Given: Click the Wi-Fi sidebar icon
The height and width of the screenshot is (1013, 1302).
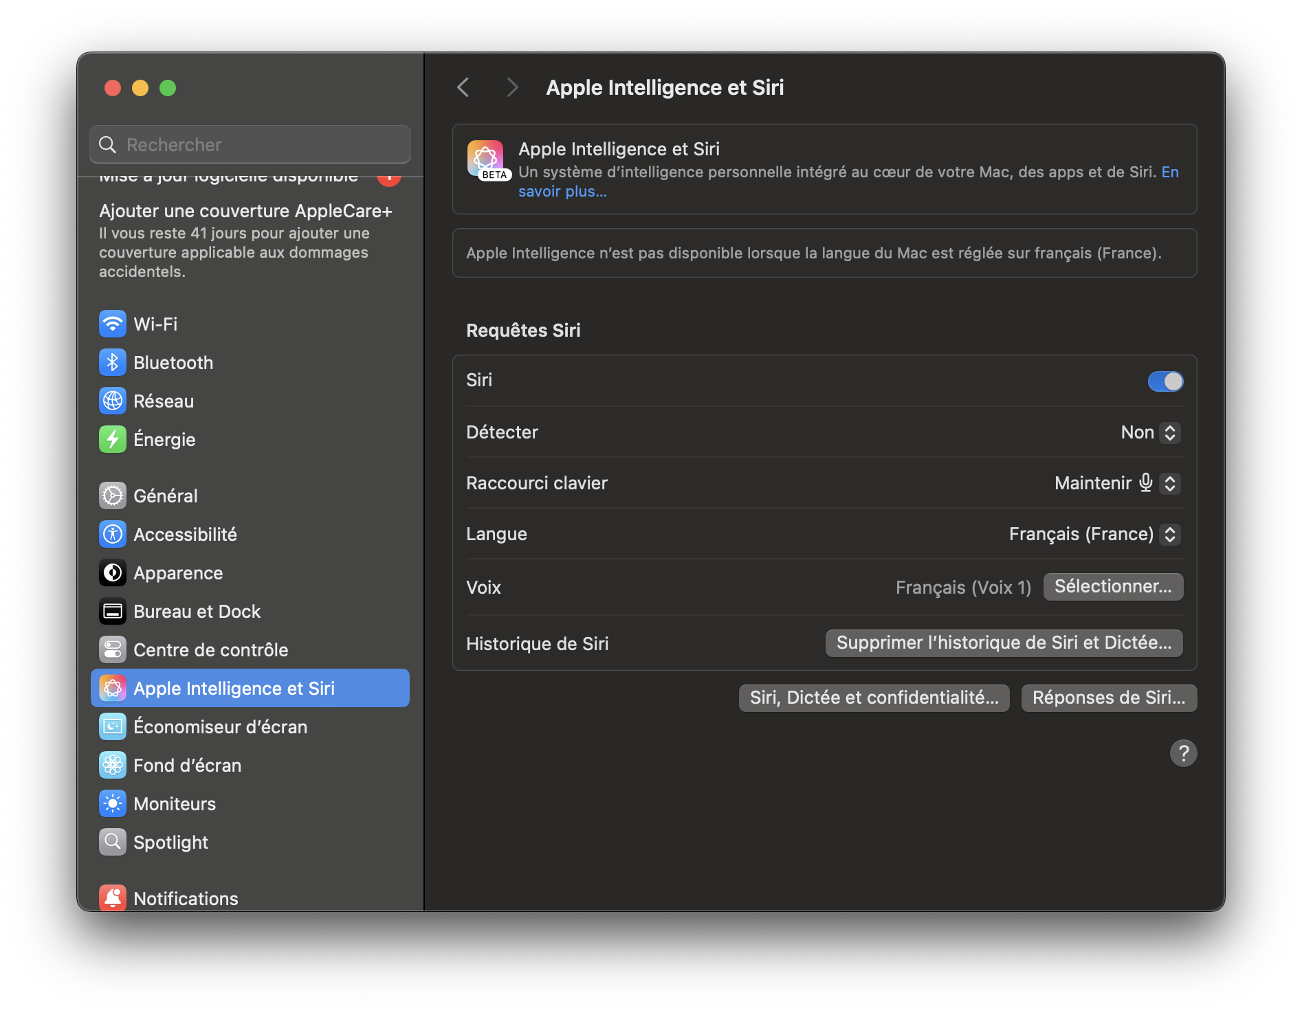Looking at the screenshot, I should [x=113, y=324].
